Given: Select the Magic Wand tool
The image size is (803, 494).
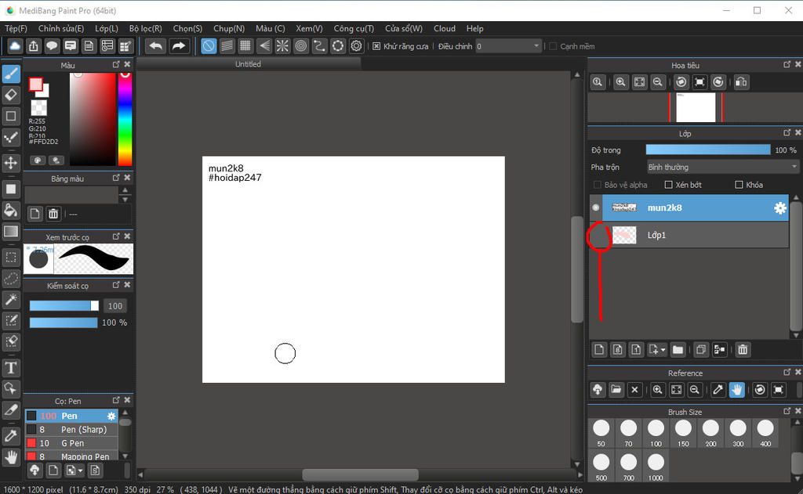Looking at the screenshot, I should pos(11,300).
